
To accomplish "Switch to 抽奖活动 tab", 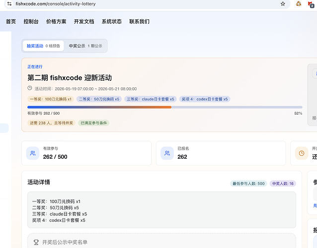I will click(x=43, y=46).
